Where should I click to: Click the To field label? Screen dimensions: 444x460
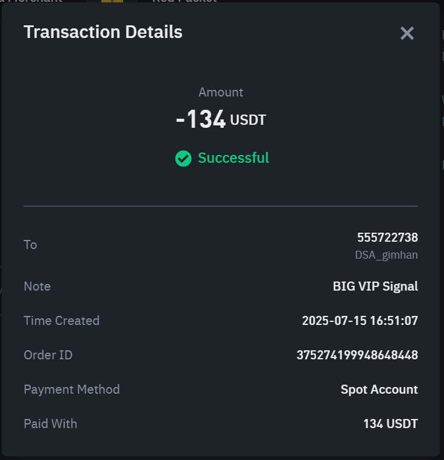tap(30, 245)
